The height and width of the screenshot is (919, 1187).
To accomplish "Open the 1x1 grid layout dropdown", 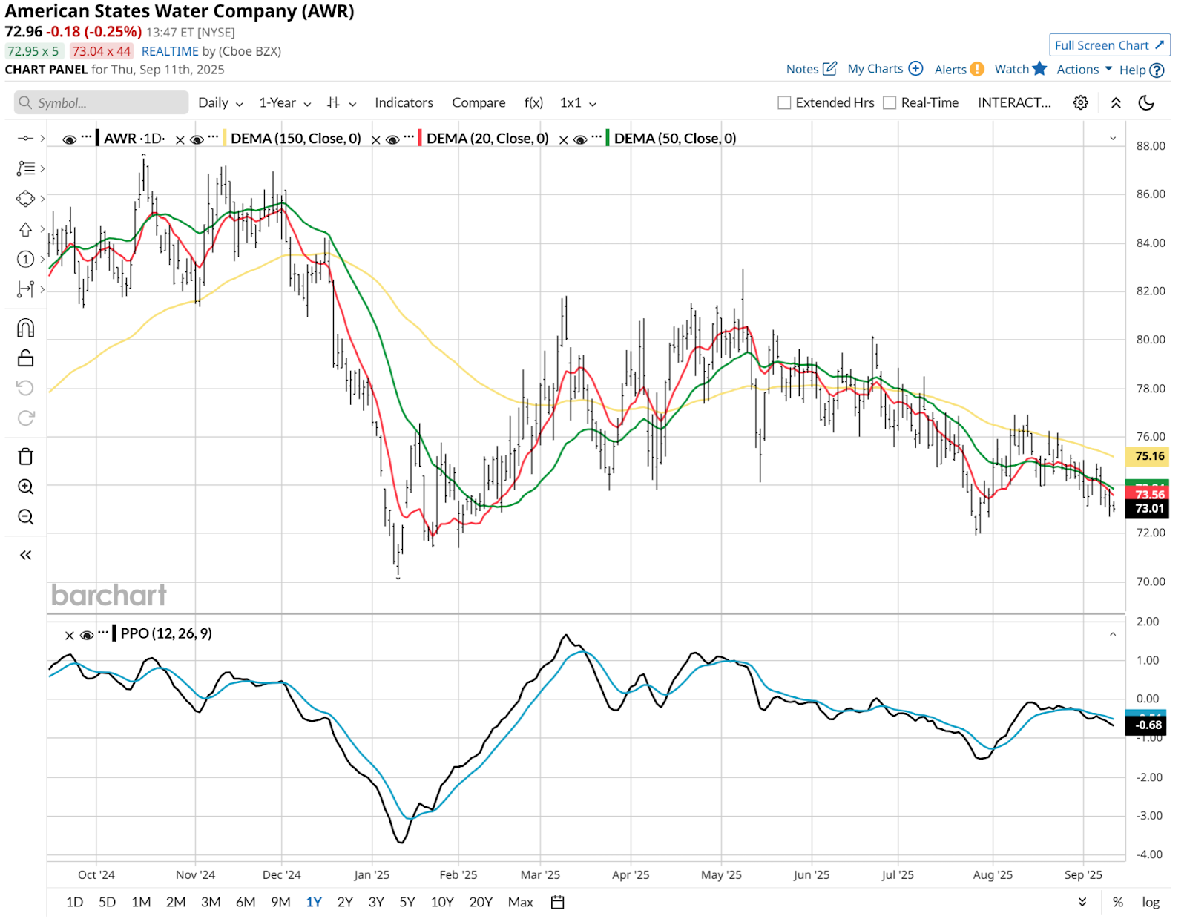I will coord(578,103).
